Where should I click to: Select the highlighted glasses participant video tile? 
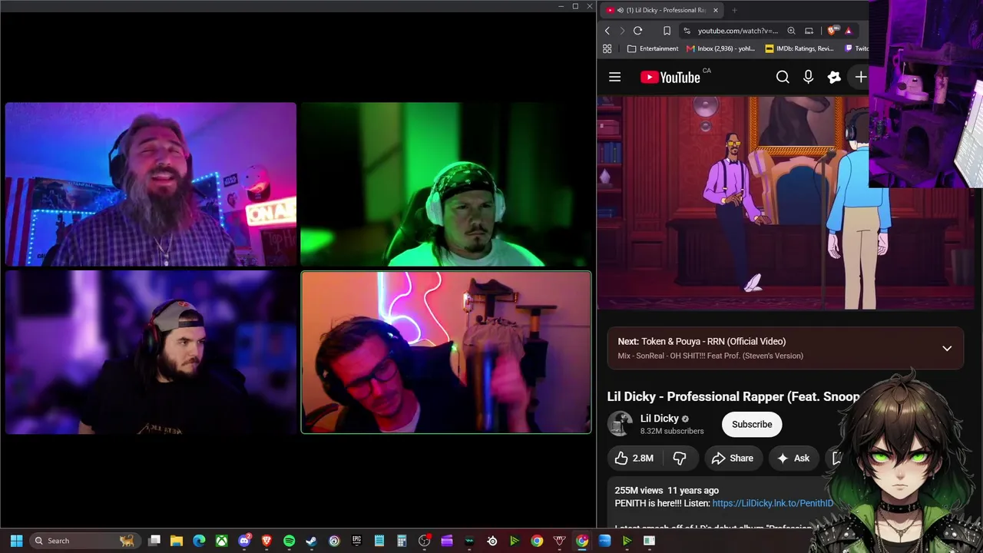pyautogui.click(x=445, y=353)
